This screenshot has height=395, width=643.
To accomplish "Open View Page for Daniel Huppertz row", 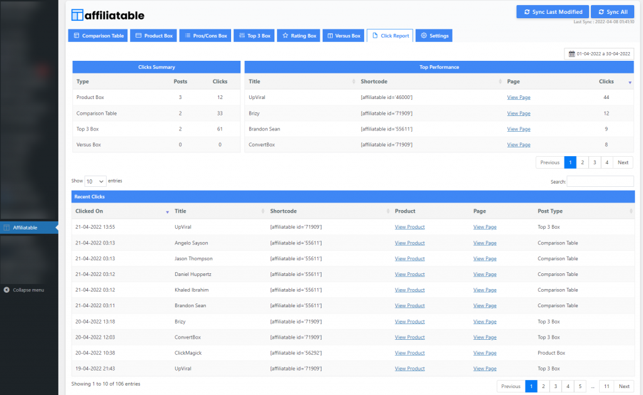I will point(485,274).
